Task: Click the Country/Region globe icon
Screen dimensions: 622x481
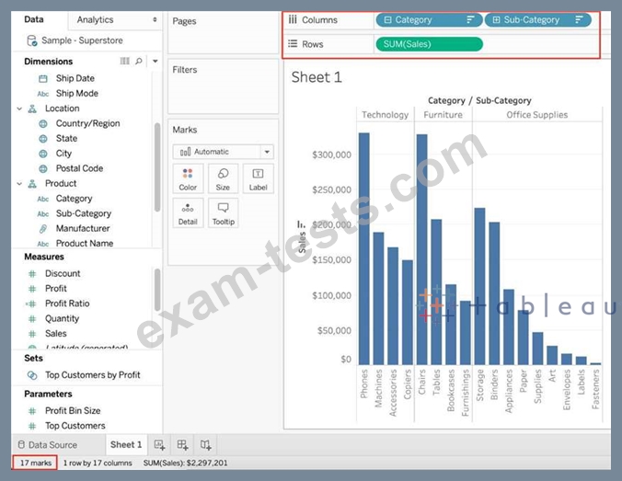Action: (x=43, y=124)
